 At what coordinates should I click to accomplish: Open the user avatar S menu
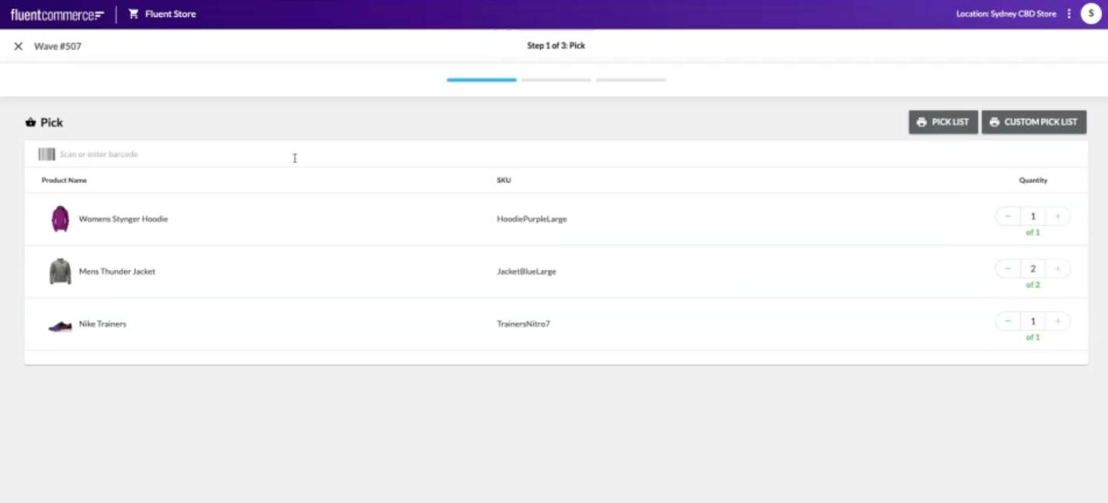1091,14
